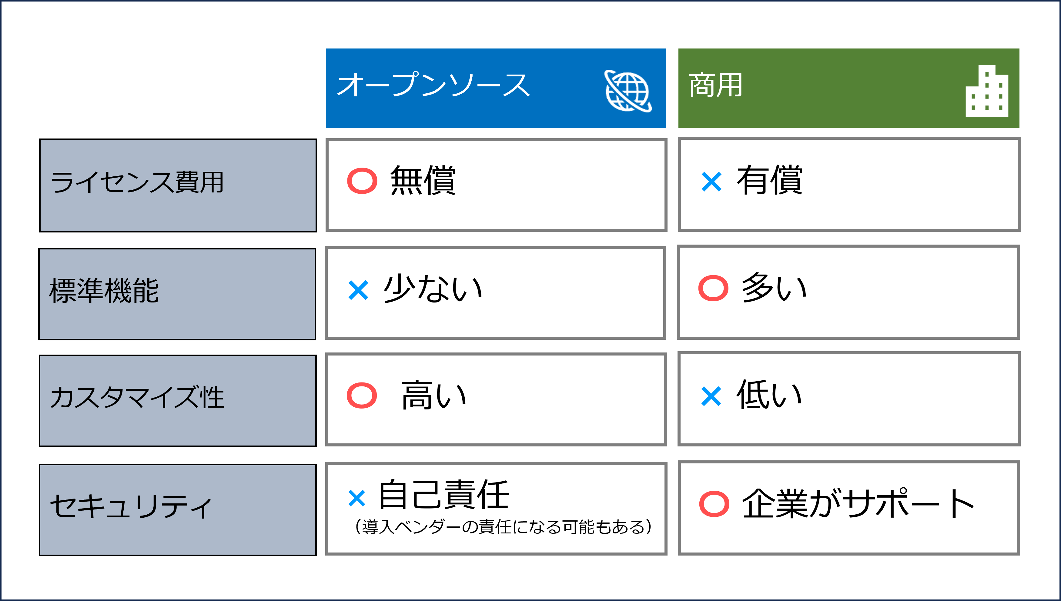Click the blue cross next to 少ない
The width and height of the screenshot is (1061, 601).
[x=358, y=290]
